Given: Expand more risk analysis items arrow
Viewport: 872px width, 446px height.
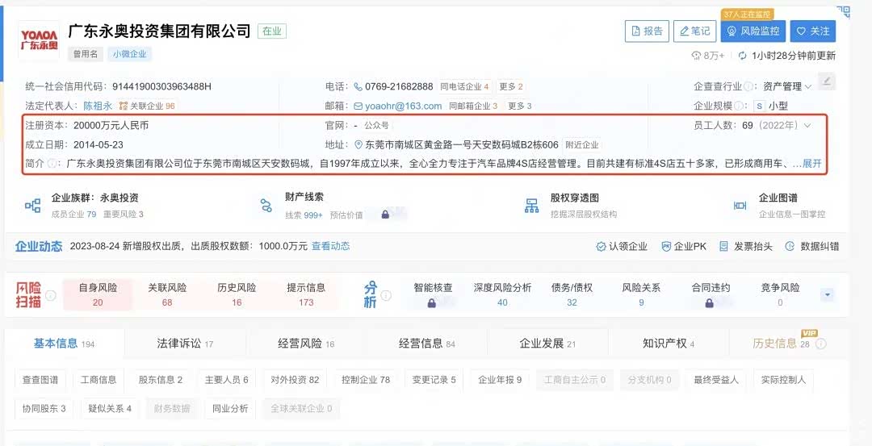Looking at the screenshot, I should tap(827, 295).
